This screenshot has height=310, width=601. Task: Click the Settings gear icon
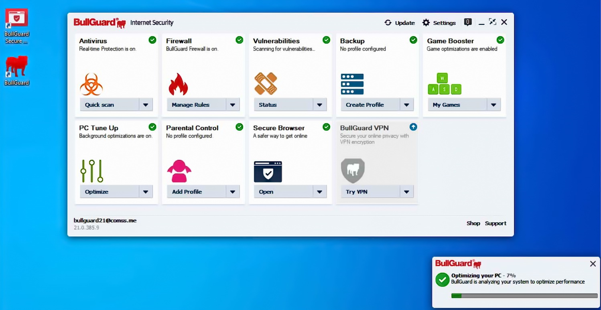tap(426, 22)
